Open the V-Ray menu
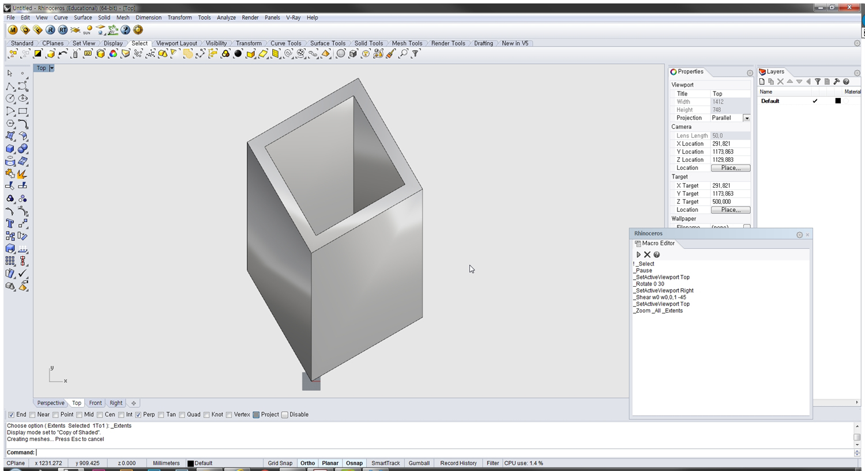Image resolution: width=865 pixels, height=471 pixels. [293, 18]
